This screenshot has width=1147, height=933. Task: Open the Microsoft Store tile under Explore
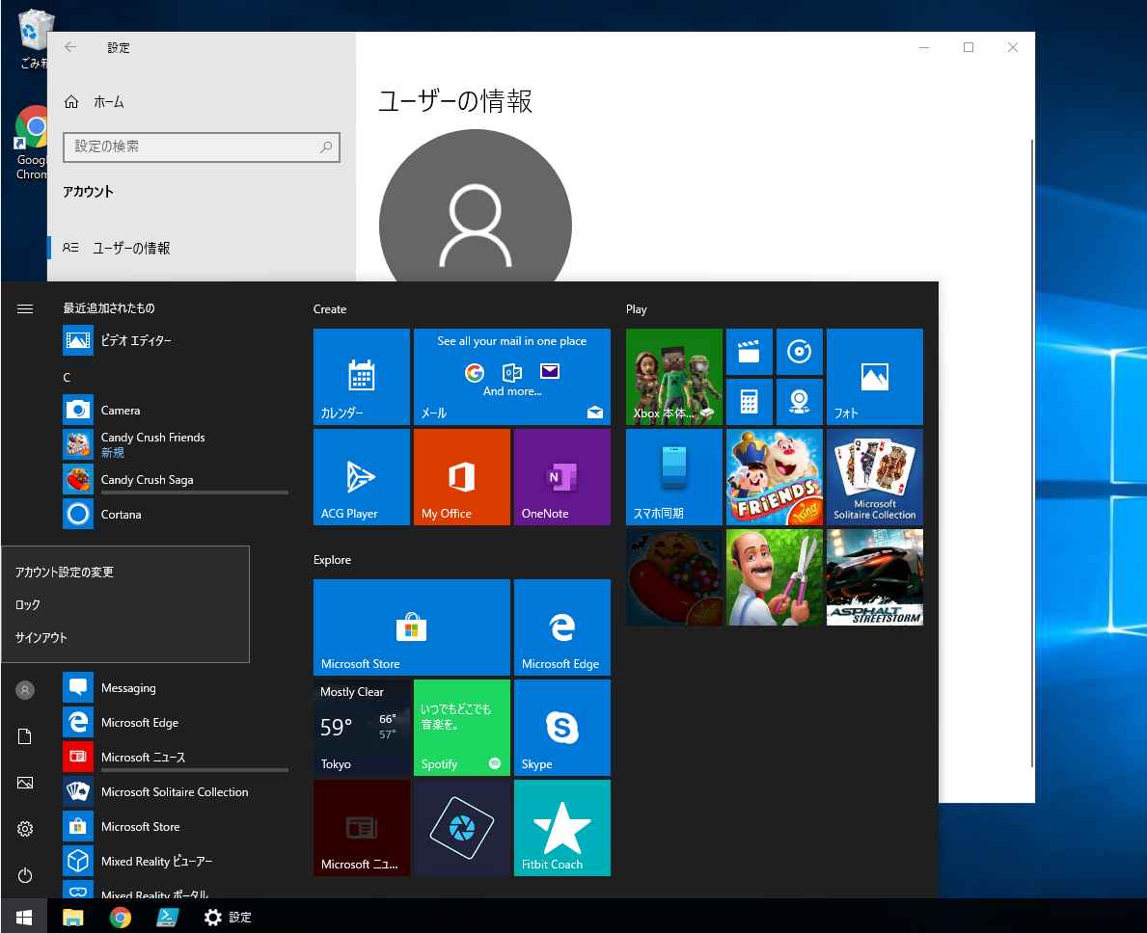click(412, 627)
